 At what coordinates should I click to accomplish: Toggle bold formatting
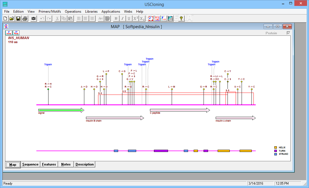click(116, 19)
